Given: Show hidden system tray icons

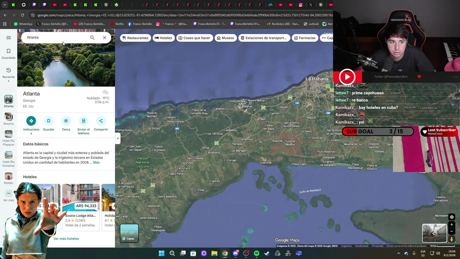Looking at the screenshot, I should (398, 253).
